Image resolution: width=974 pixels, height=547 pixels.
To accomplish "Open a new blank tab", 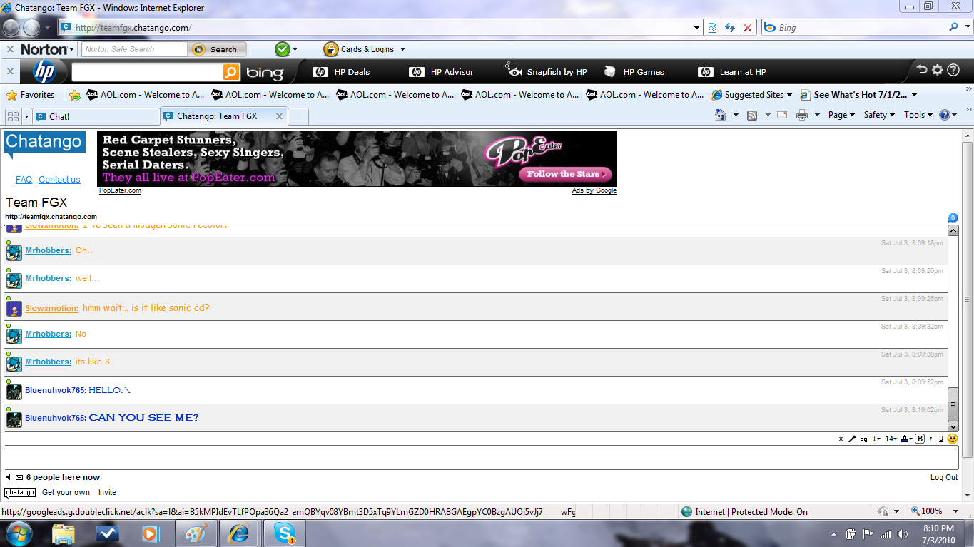I will [x=298, y=116].
